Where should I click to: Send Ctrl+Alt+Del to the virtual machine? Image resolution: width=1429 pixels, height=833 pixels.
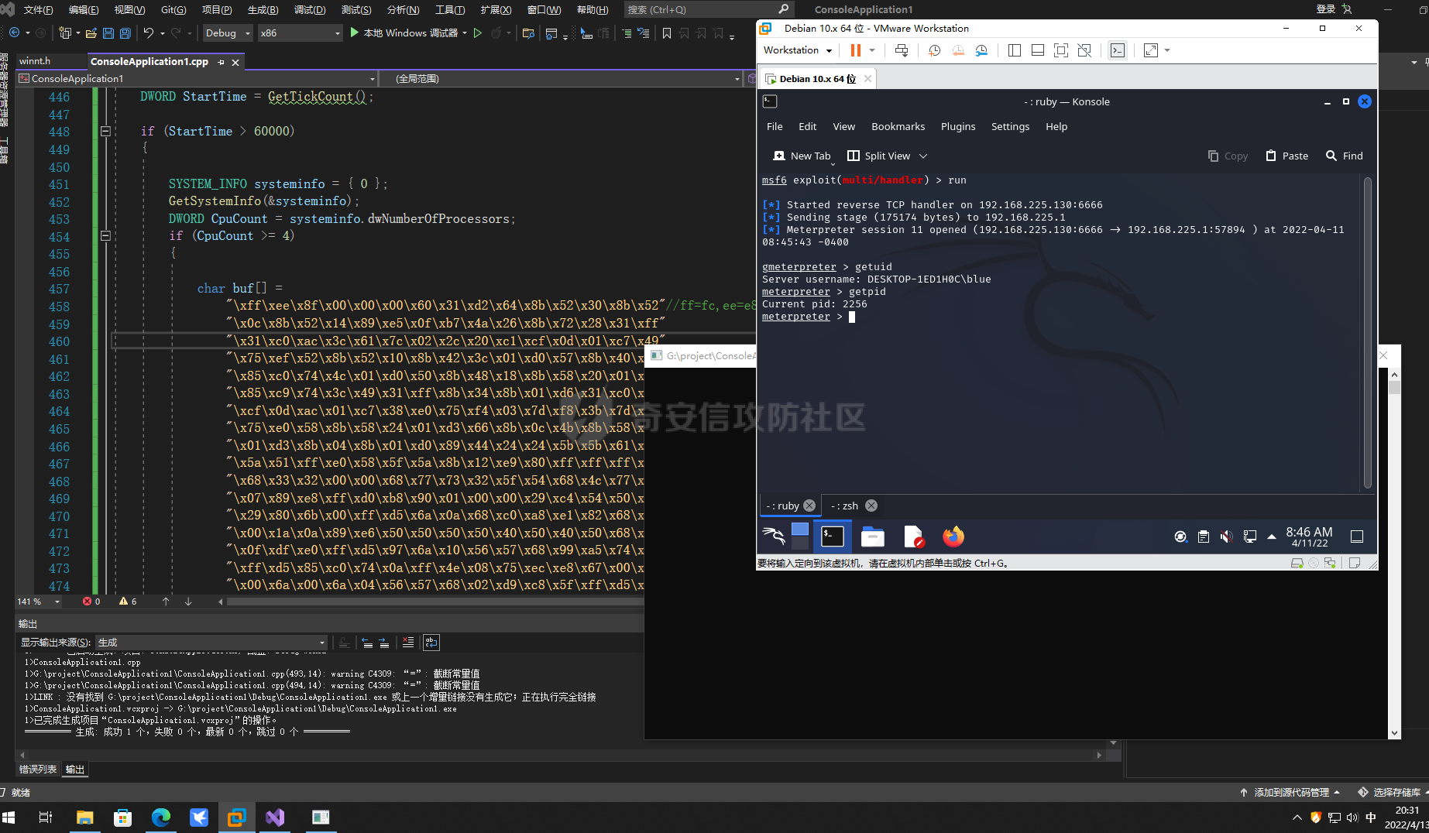click(x=902, y=50)
